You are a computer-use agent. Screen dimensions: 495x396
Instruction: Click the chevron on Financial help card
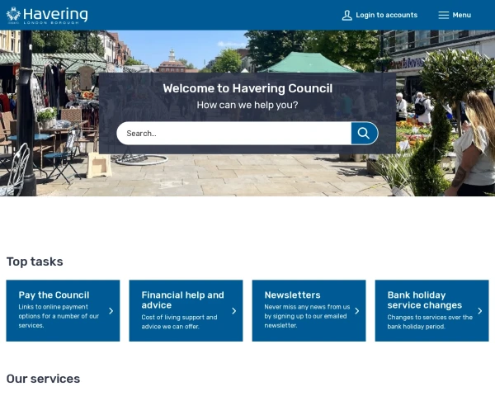coord(234,311)
